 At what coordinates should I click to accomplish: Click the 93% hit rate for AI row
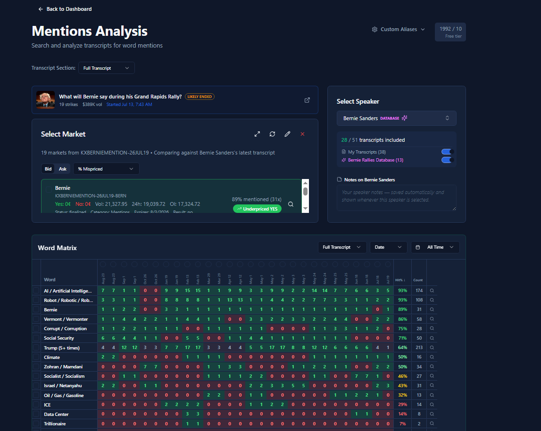pyautogui.click(x=403, y=291)
